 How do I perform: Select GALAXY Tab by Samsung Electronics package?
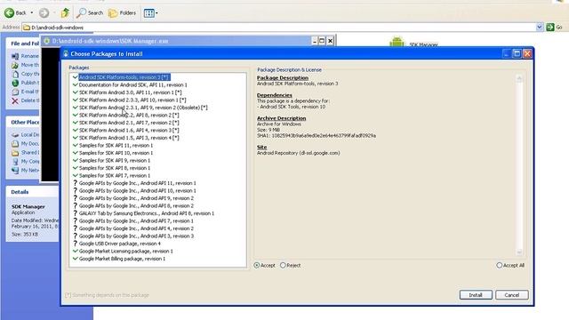(x=146, y=213)
